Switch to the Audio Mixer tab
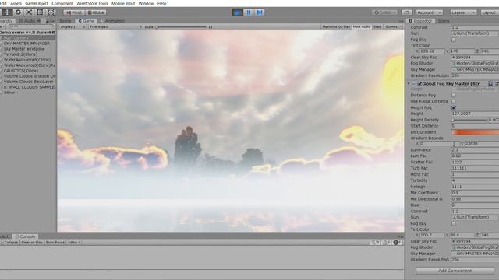The height and width of the screenshot is (280, 499). tap(30, 21)
